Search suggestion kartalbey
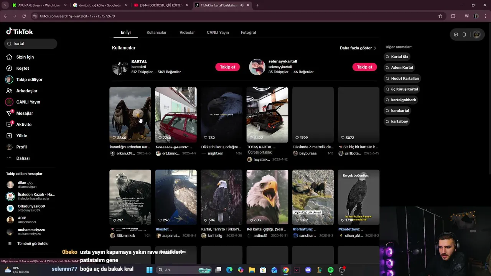The width and height of the screenshot is (491, 276). coord(397,122)
